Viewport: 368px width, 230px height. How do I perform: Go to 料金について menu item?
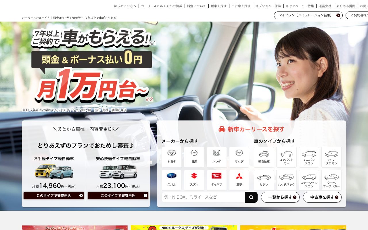click(196, 6)
